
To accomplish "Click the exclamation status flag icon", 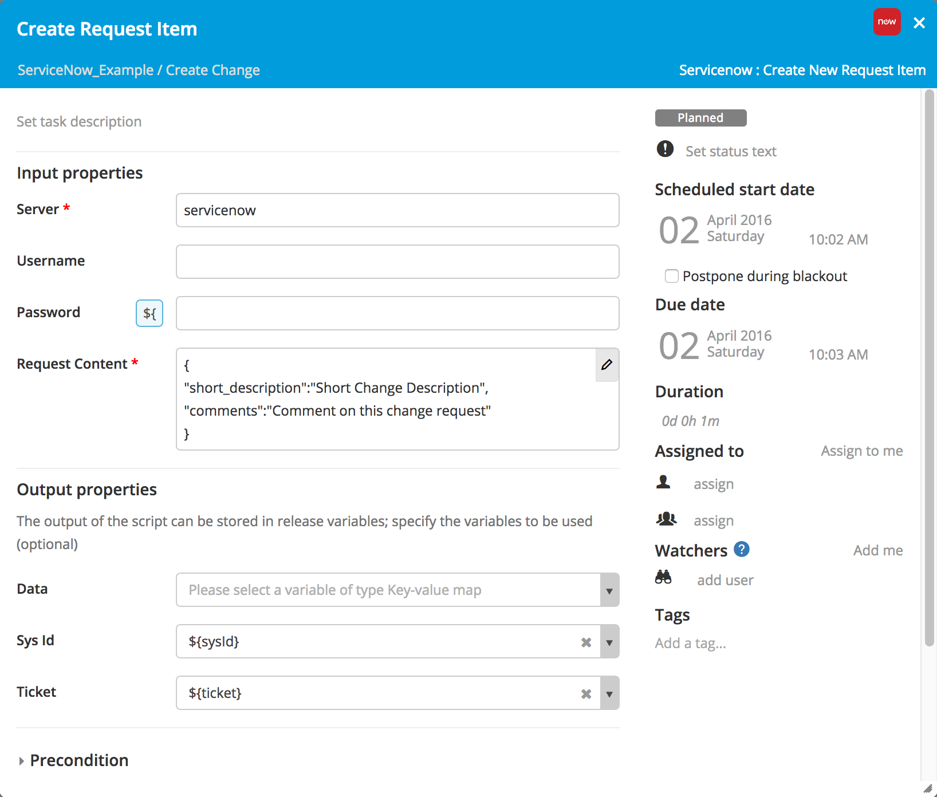I will click(665, 149).
